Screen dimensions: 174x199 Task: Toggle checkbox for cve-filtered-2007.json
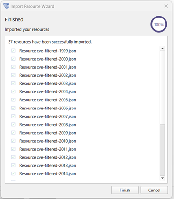coord(13,116)
